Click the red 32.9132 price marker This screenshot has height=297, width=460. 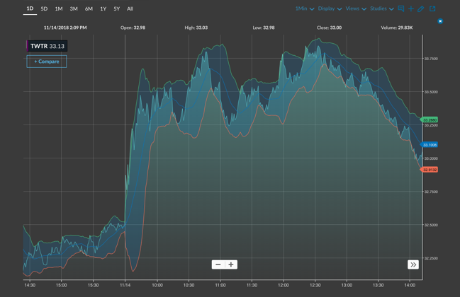(x=430, y=170)
